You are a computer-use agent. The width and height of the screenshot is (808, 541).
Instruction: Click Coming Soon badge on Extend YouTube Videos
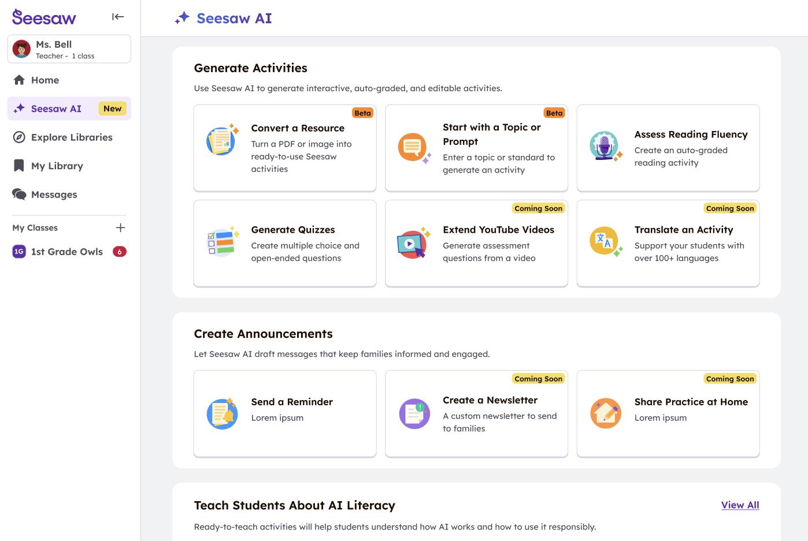539,208
